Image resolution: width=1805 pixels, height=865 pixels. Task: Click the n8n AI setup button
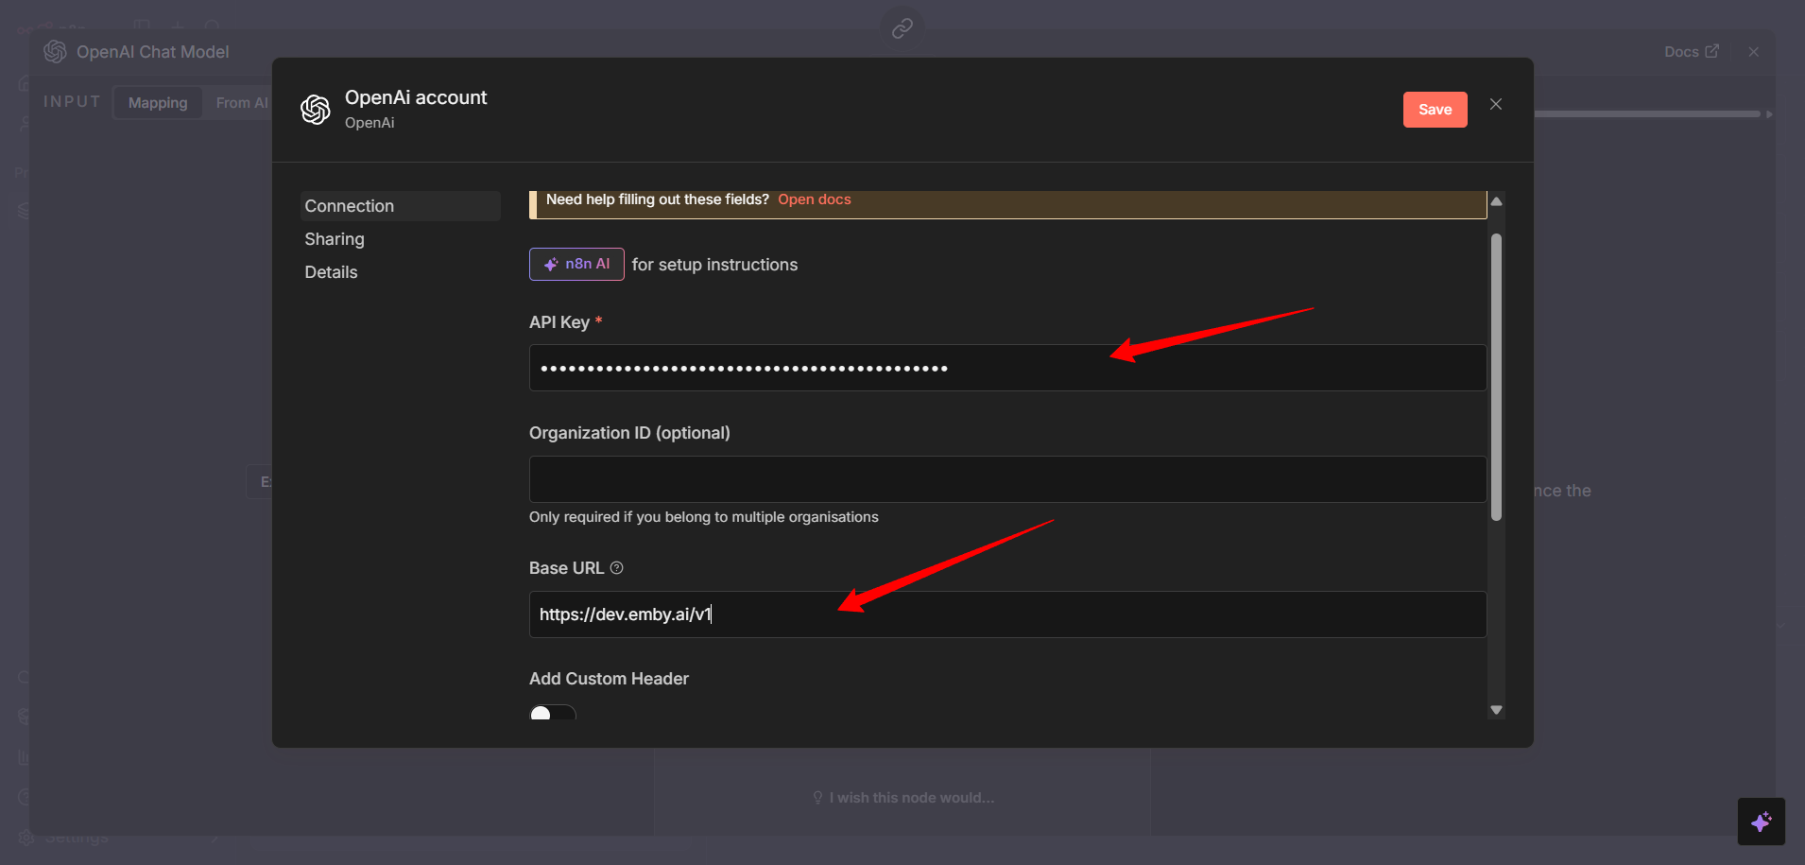[x=576, y=264]
